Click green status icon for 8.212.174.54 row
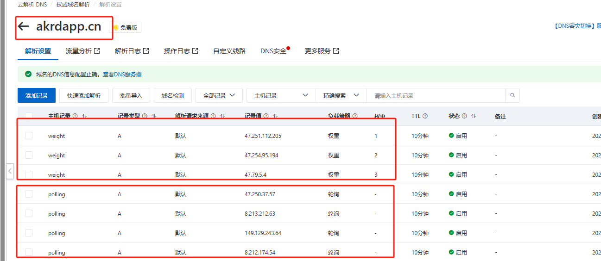Viewport: 601px width, 261px height. [451, 252]
